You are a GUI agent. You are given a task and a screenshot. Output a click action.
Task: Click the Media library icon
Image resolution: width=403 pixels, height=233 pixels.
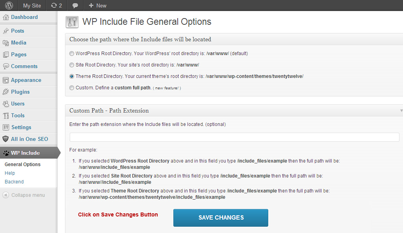[6, 43]
